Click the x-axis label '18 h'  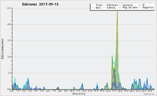(x=120, y=91)
